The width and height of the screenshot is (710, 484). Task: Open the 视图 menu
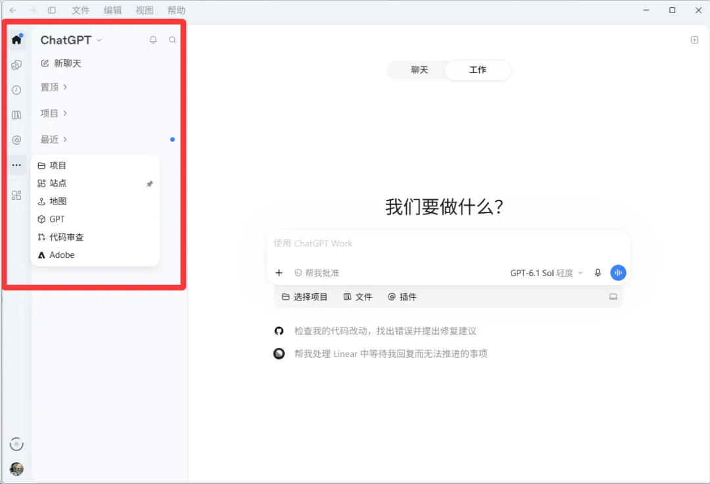point(145,10)
